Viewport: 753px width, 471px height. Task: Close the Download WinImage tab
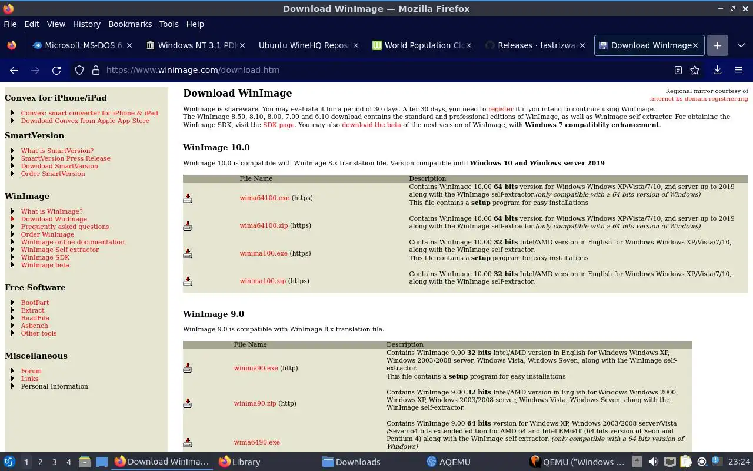(x=695, y=45)
